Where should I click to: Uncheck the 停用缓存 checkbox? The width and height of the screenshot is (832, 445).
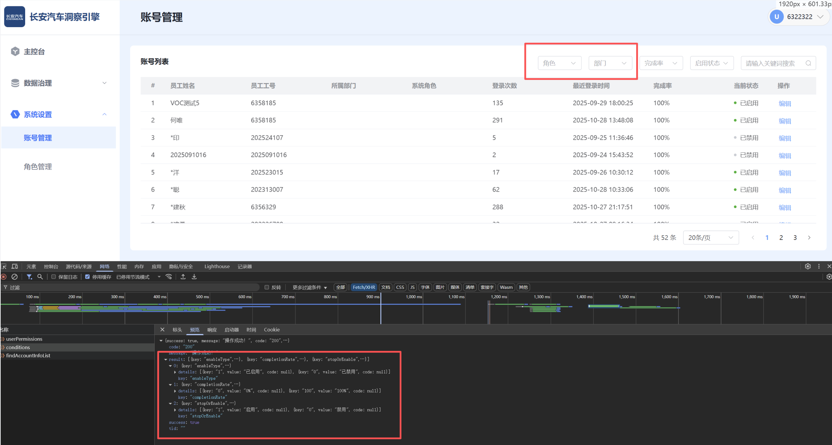click(88, 277)
